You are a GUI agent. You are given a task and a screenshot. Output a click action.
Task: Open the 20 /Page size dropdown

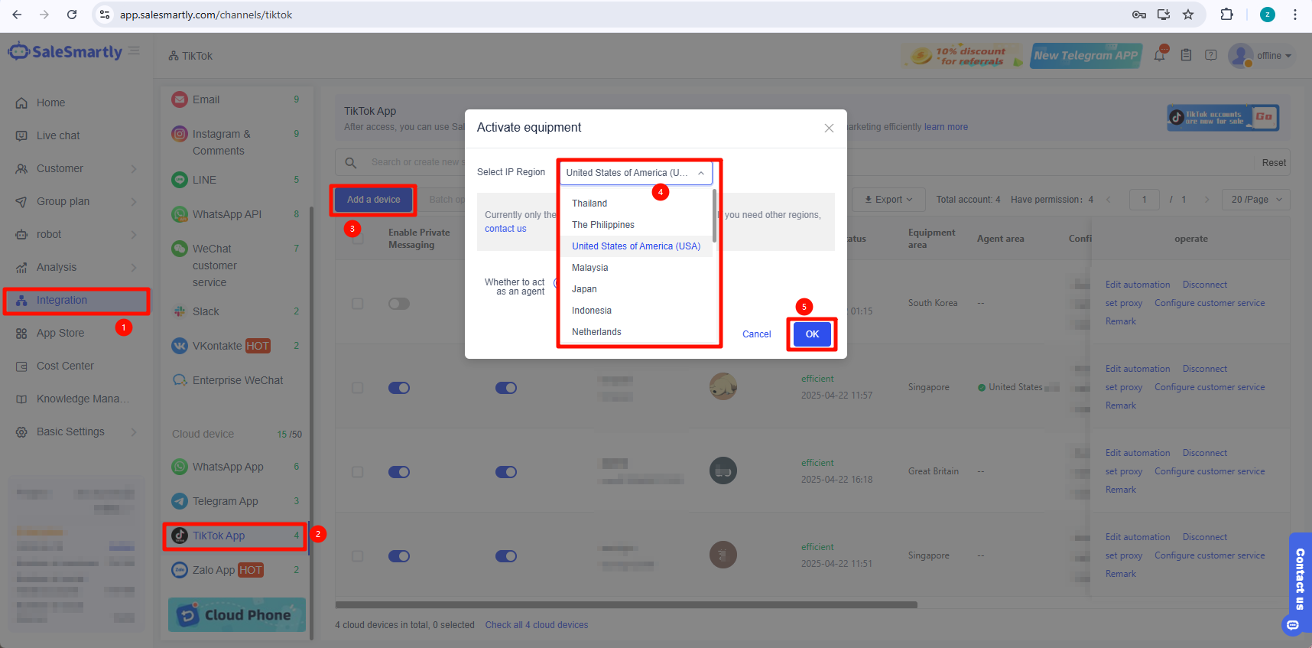[x=1255, y=200]
